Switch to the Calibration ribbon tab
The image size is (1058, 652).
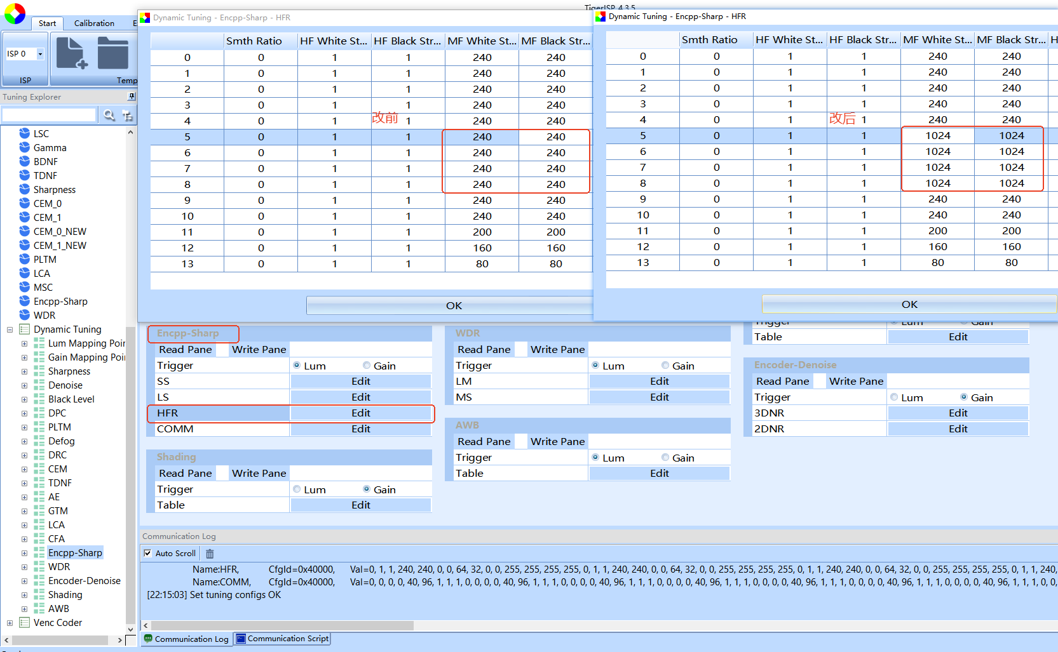coord(94,23)
